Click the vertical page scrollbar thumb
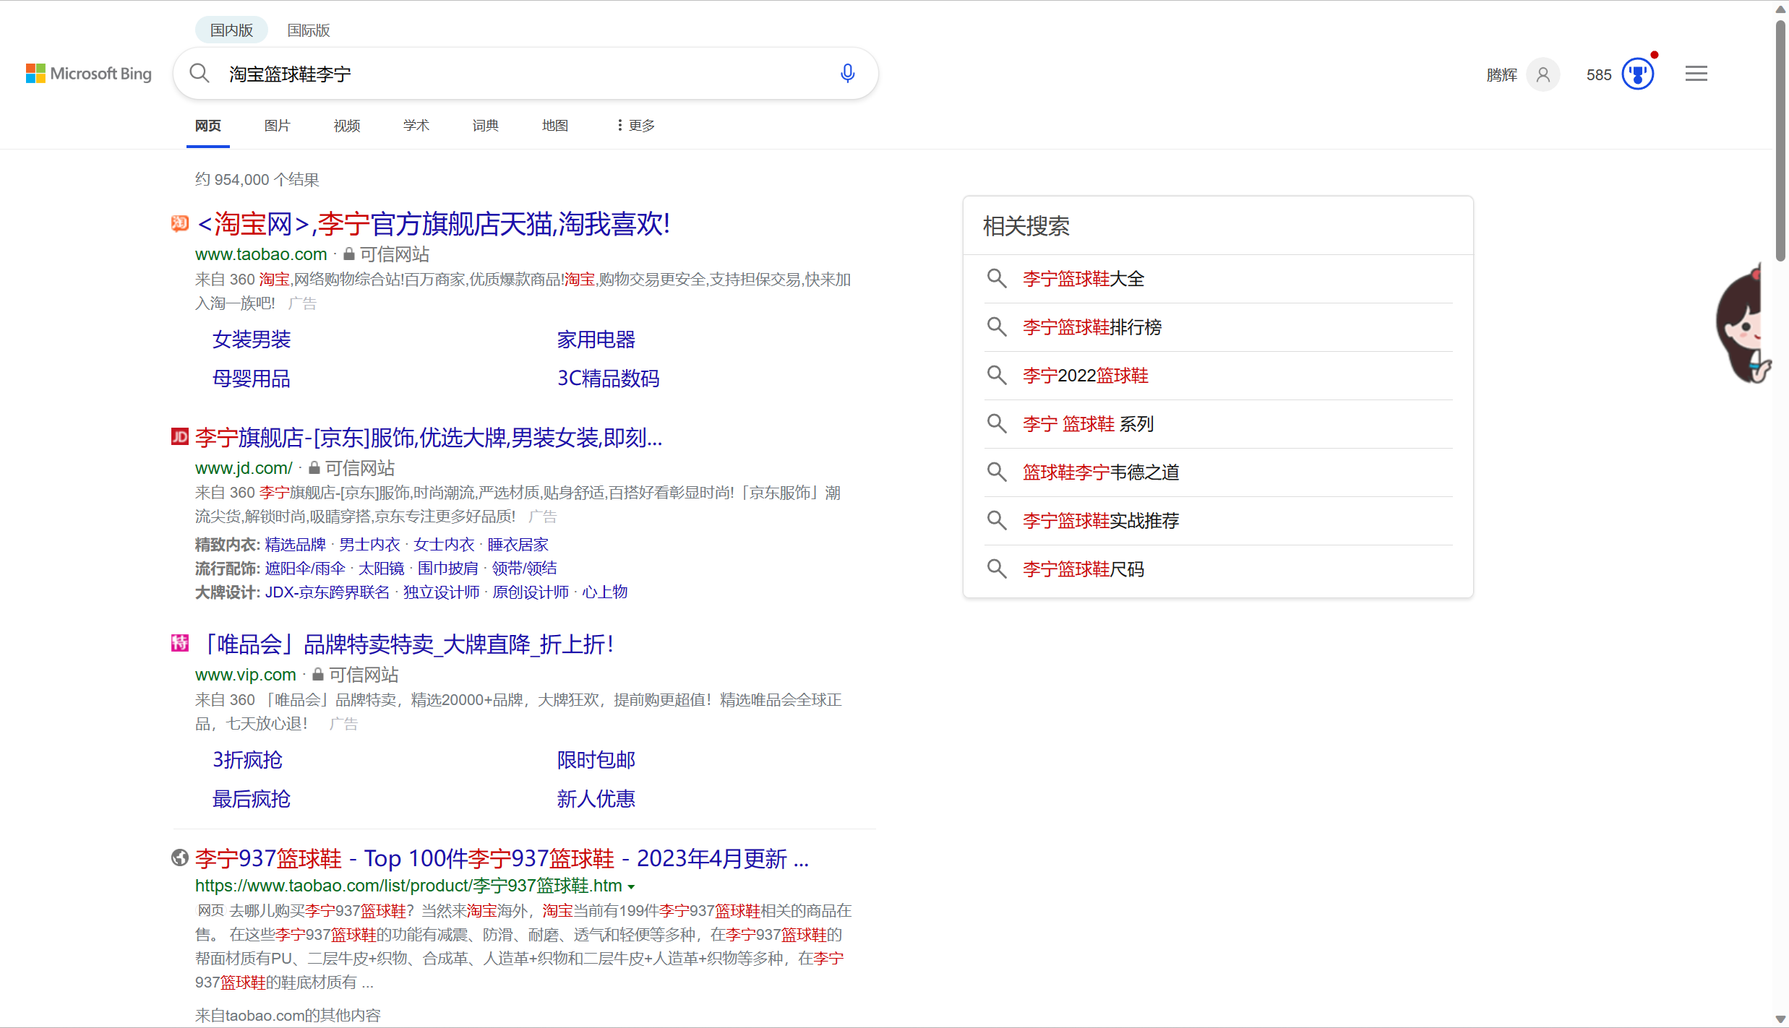The width and height of the screenshot is (1789, 1028). (x=1780, y=141)
